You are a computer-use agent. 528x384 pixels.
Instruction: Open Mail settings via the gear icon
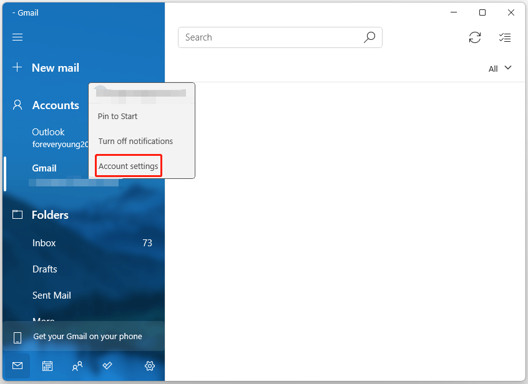pos(149,366)
